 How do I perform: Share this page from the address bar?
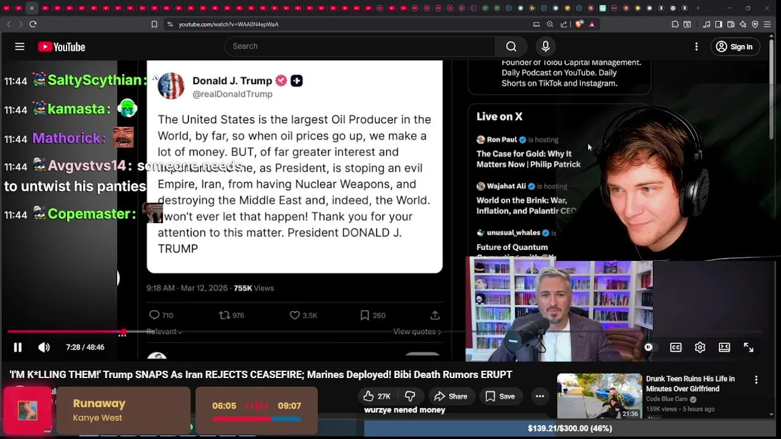pyautogui.click(x=564, y=24)
